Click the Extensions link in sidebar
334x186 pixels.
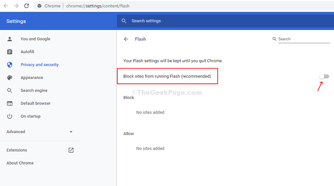(17, 150)
